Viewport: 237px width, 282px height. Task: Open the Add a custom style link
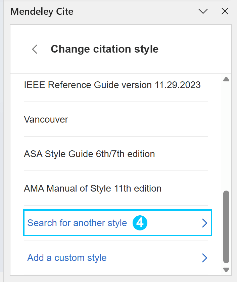(x=67, y=258)
